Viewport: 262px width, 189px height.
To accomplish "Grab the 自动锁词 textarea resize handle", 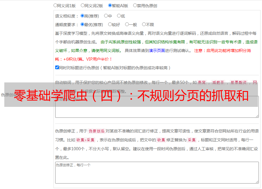I will 257,116.
